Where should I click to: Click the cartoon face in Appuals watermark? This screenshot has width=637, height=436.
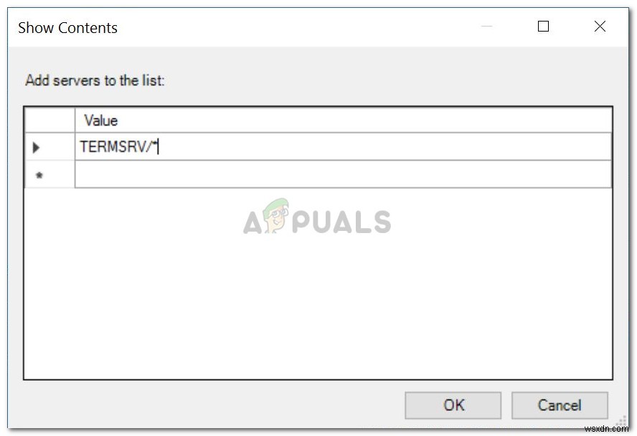(276, 215)
